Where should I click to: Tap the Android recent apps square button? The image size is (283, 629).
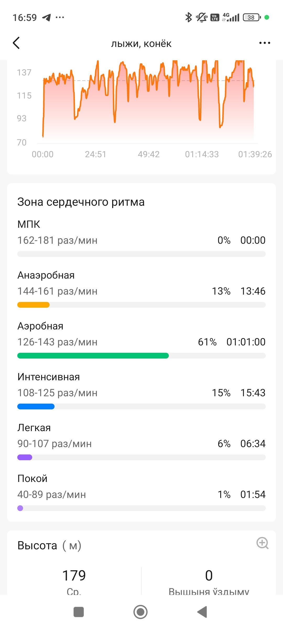pyautogui.click(x=79, y=612)
